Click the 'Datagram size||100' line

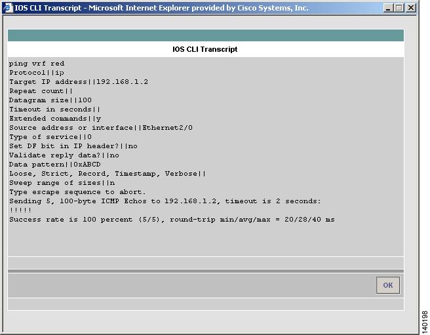[x=50, y=100]
